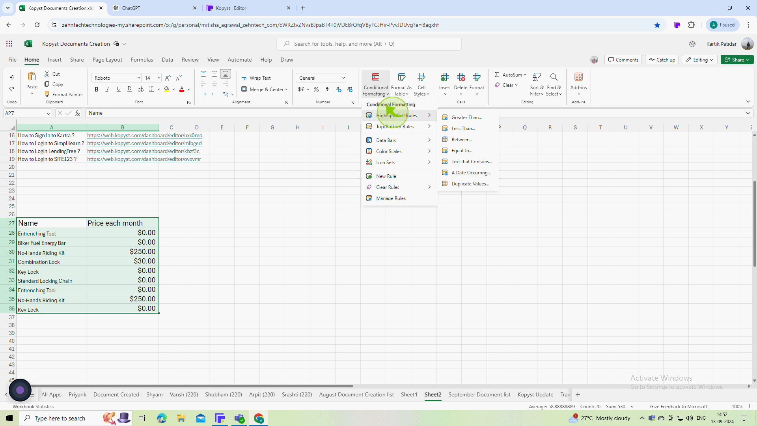Toggle Italic formatting

108,89
